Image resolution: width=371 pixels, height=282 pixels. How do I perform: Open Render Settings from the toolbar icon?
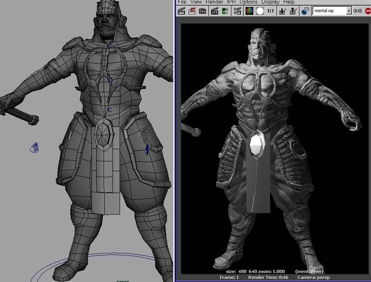click(x=237, y=11)
